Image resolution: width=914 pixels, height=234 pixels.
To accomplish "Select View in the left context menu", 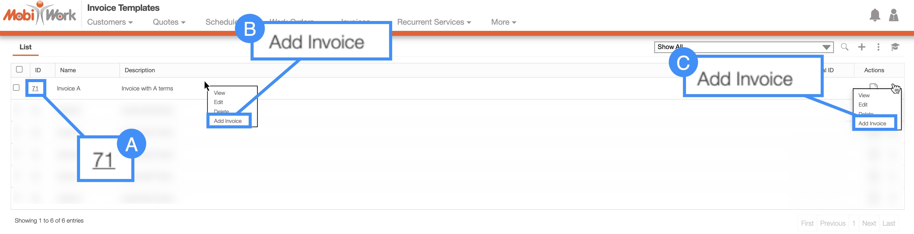I will tap(219, 93).
